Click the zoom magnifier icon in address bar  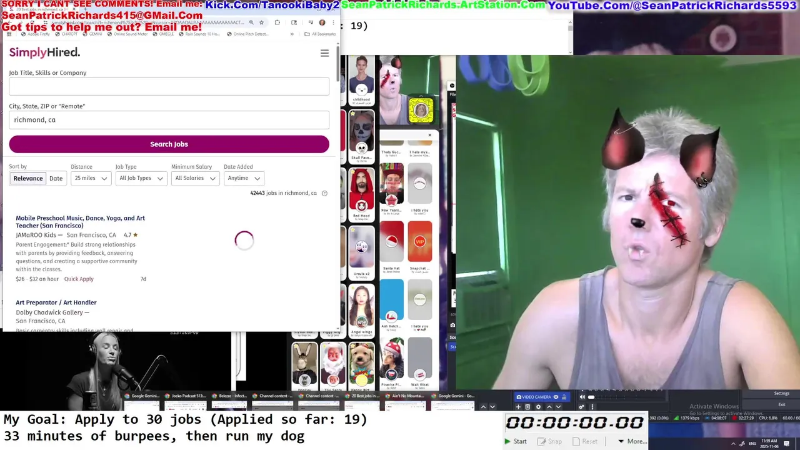pos(251,22)
